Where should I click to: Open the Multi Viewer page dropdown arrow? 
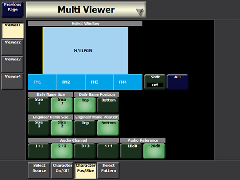coord(139,11)
